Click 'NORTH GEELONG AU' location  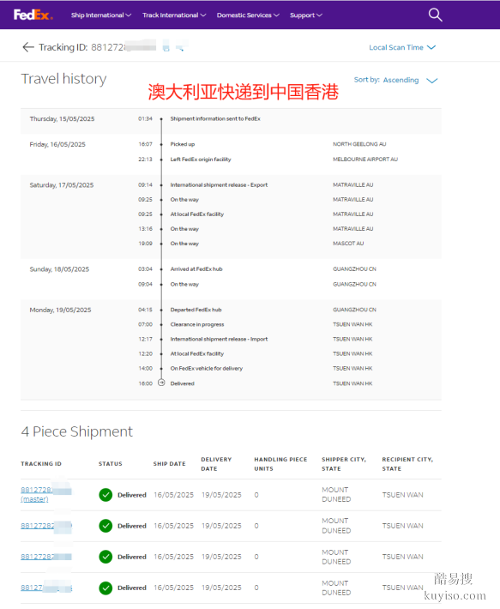[x=359, y=144]
